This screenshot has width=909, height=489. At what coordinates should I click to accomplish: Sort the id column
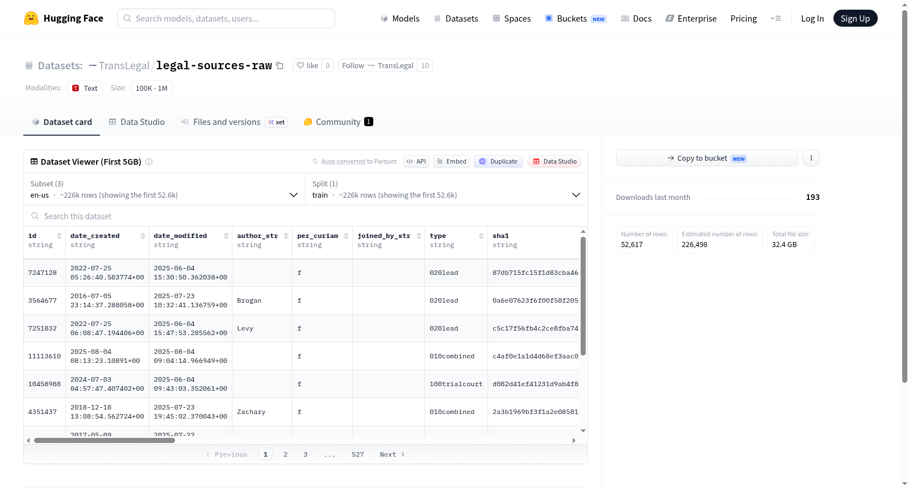[x=59, y=236]
